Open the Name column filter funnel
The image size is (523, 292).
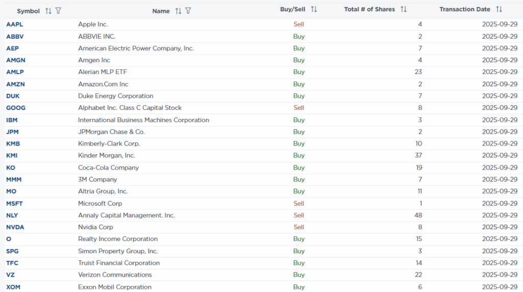[188, 11]
